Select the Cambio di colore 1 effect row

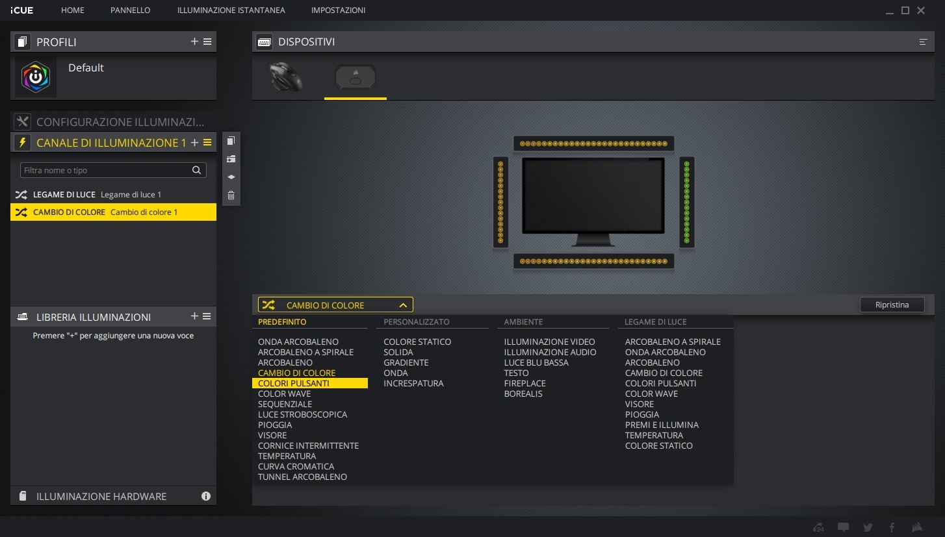coord(113,212)
